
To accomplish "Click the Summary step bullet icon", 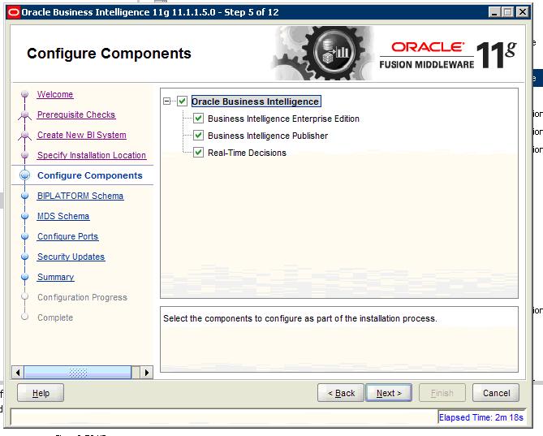I will pyautogui.click(x=24, y=277).
